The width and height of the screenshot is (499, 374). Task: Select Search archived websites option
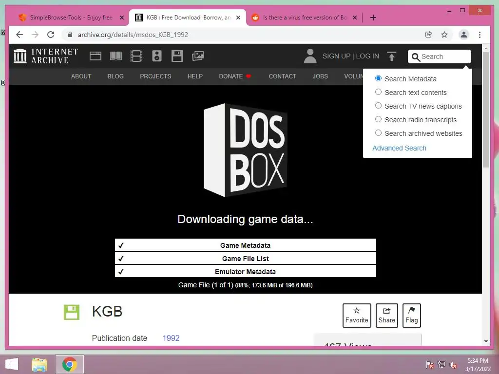[378, 133]
